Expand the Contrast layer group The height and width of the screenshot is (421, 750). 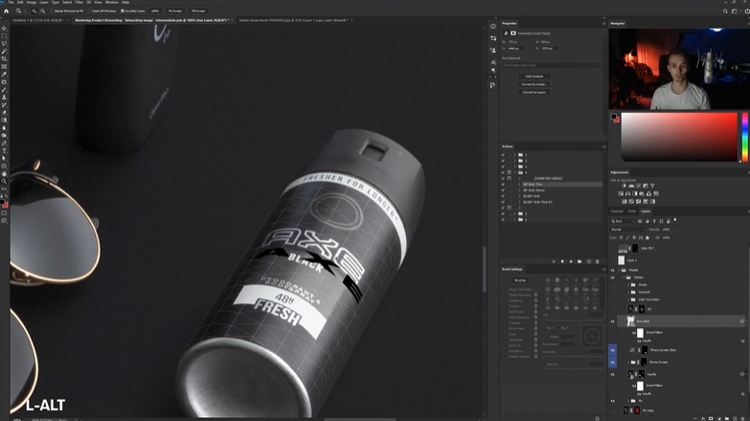click(628, 292)
